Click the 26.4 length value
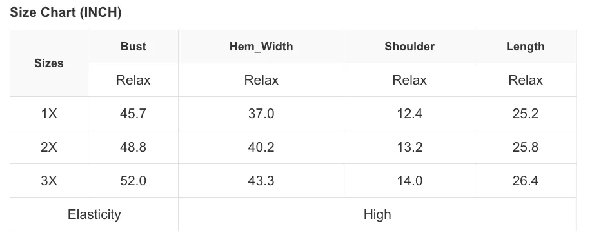Screen dimensions: 592x248 click(526, 181)
